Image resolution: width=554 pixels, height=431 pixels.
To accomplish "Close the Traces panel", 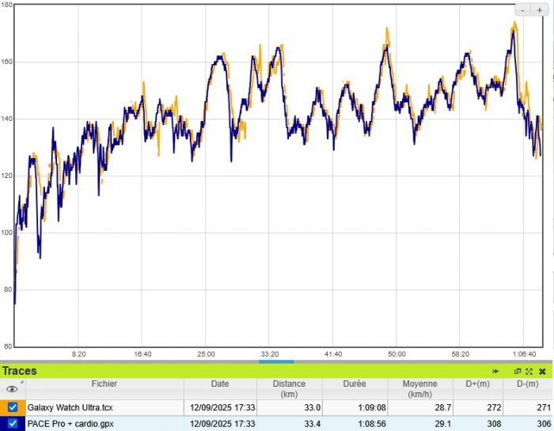I will click(542, 371).
